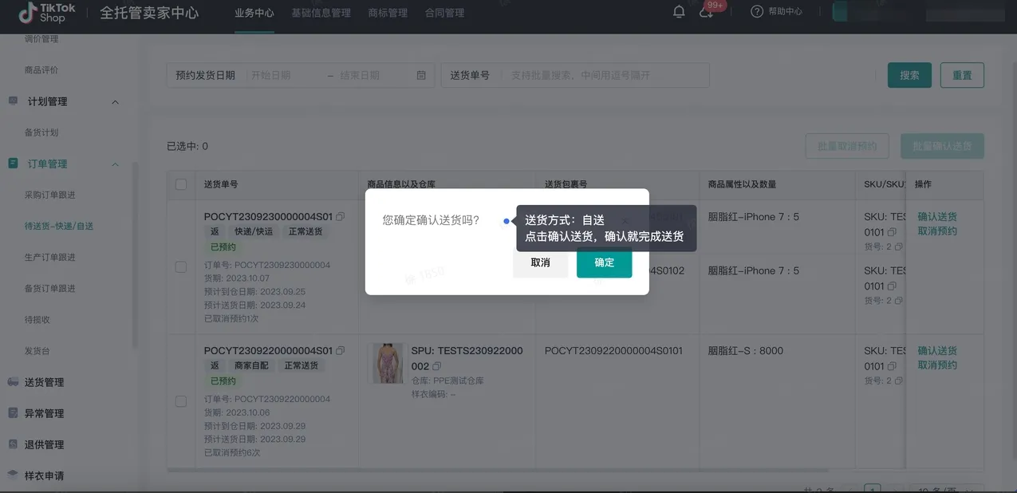Copy delivery number POCYT2309220000004S01
The image size is (1017, 493).
(x=341, y=351)
